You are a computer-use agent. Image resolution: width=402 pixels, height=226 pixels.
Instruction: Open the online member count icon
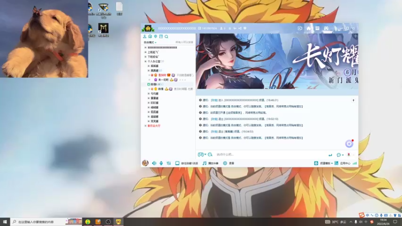(x=221, y=28)
